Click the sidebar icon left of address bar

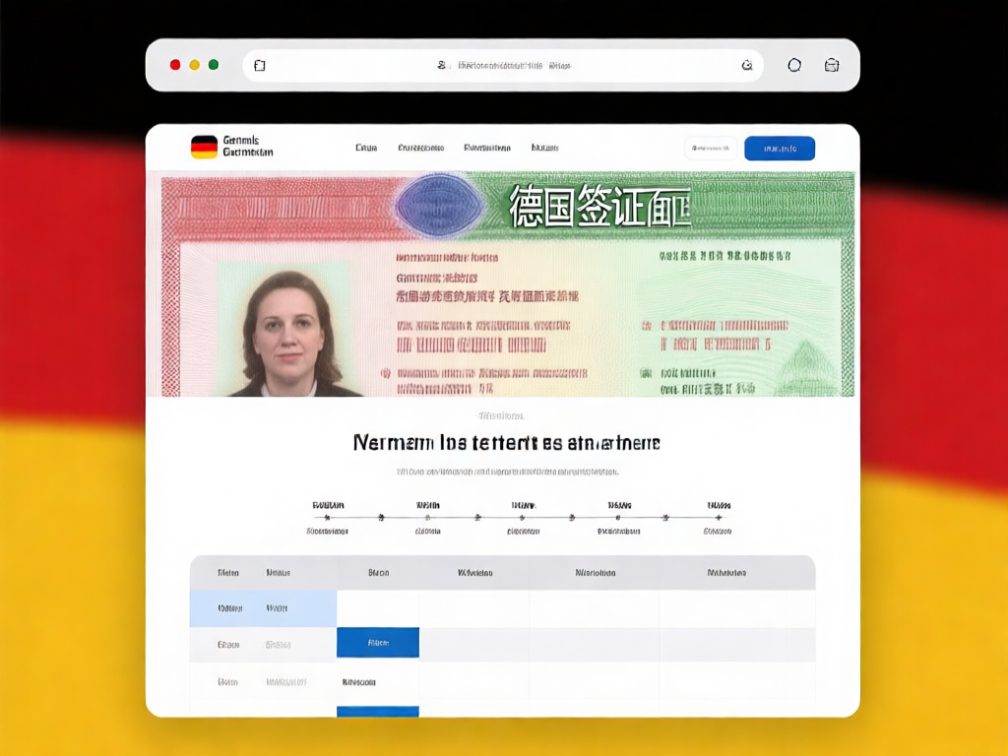tap(260, 65)
